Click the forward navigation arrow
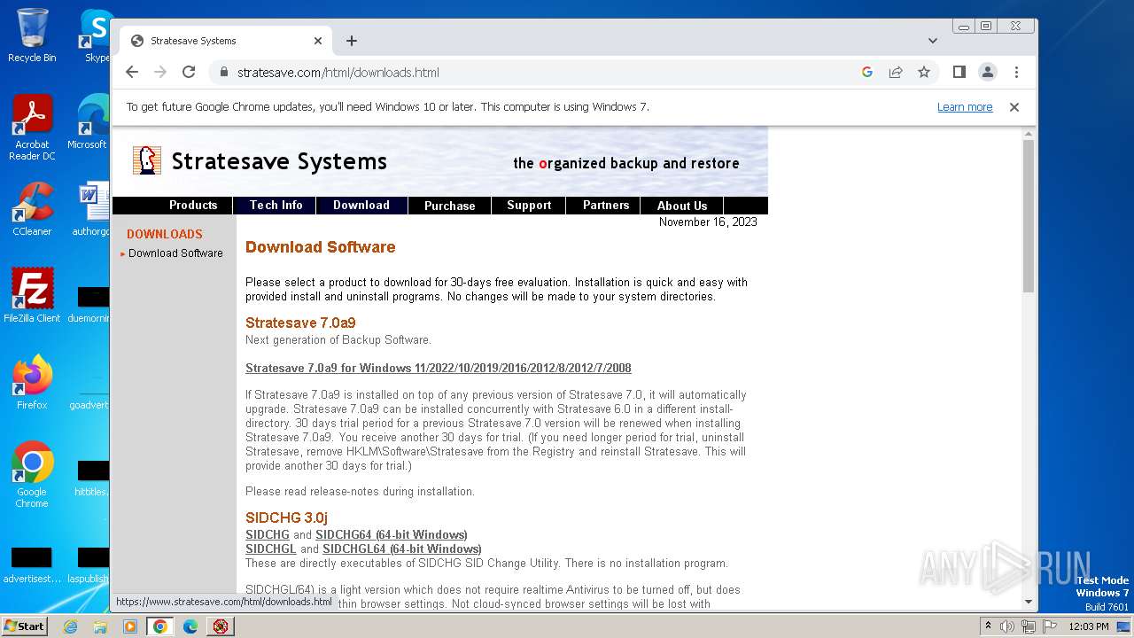 click(x=160, y=72)
